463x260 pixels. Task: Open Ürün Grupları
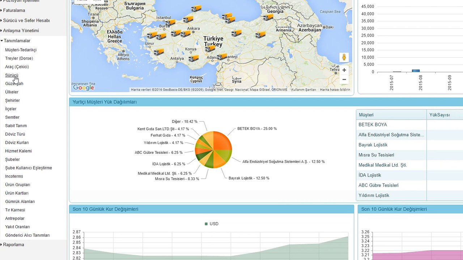coord(18,185)
